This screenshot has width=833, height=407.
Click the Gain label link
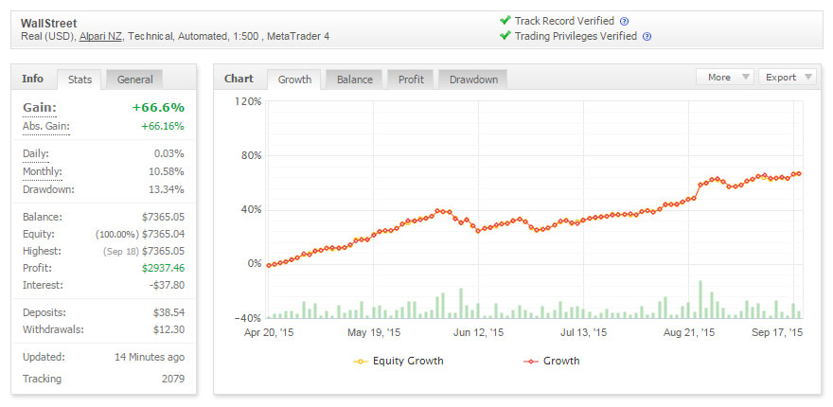click(40, 108)
